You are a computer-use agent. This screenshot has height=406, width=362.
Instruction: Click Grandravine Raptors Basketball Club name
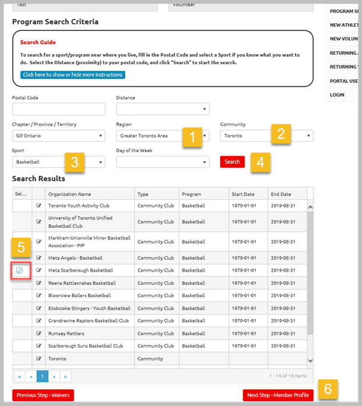click(x=88, y=320)
